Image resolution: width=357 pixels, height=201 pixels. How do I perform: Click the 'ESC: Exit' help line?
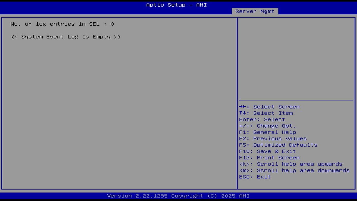tap(255, 177)
